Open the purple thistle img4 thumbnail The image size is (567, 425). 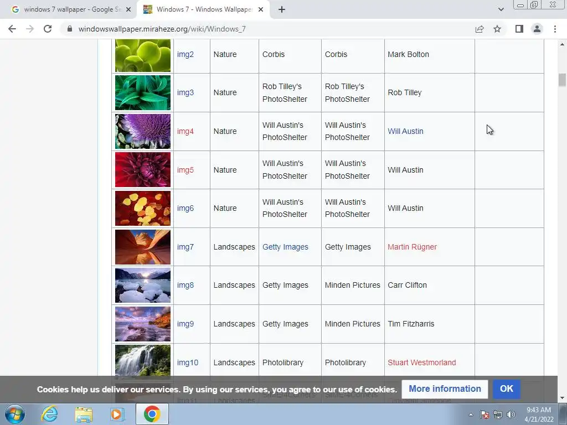point(143,131)
